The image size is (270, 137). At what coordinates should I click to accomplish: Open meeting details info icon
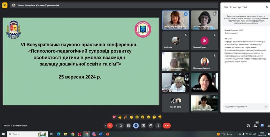[x=248, y=125]
